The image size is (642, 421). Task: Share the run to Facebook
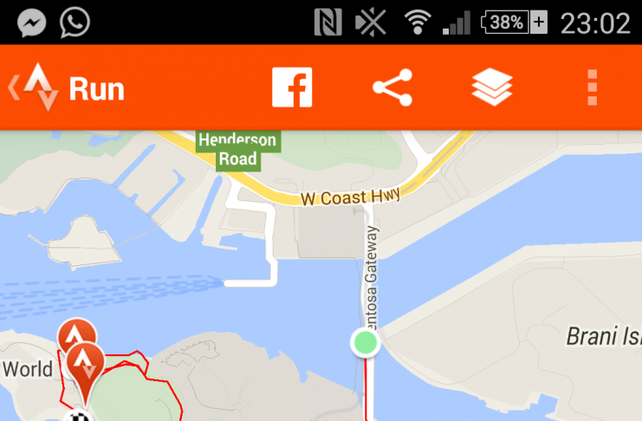pyautogui.click(x=292, y=87)
